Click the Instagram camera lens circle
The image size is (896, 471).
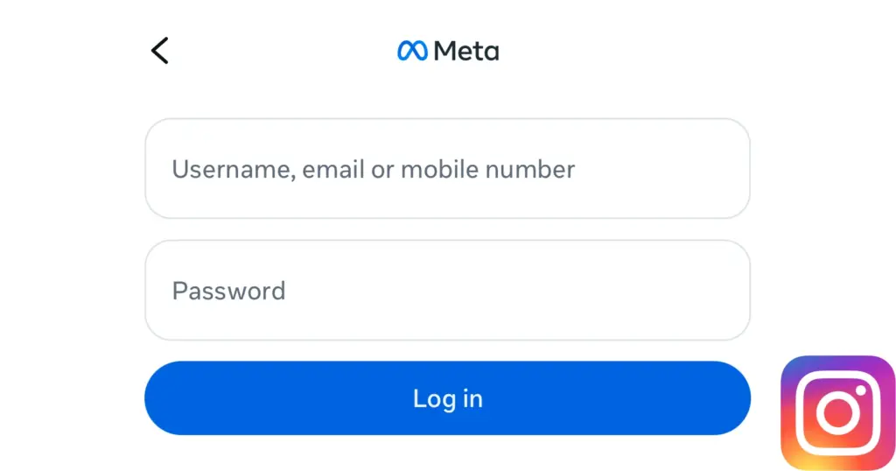tap(837, 413)
